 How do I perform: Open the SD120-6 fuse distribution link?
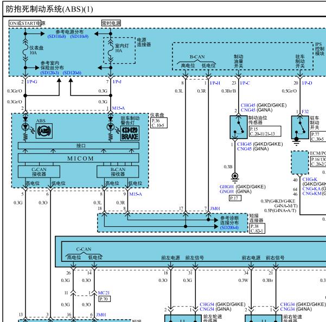pos(72,73)
